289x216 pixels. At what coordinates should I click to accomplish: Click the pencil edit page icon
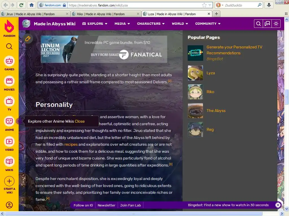[28, 39]
